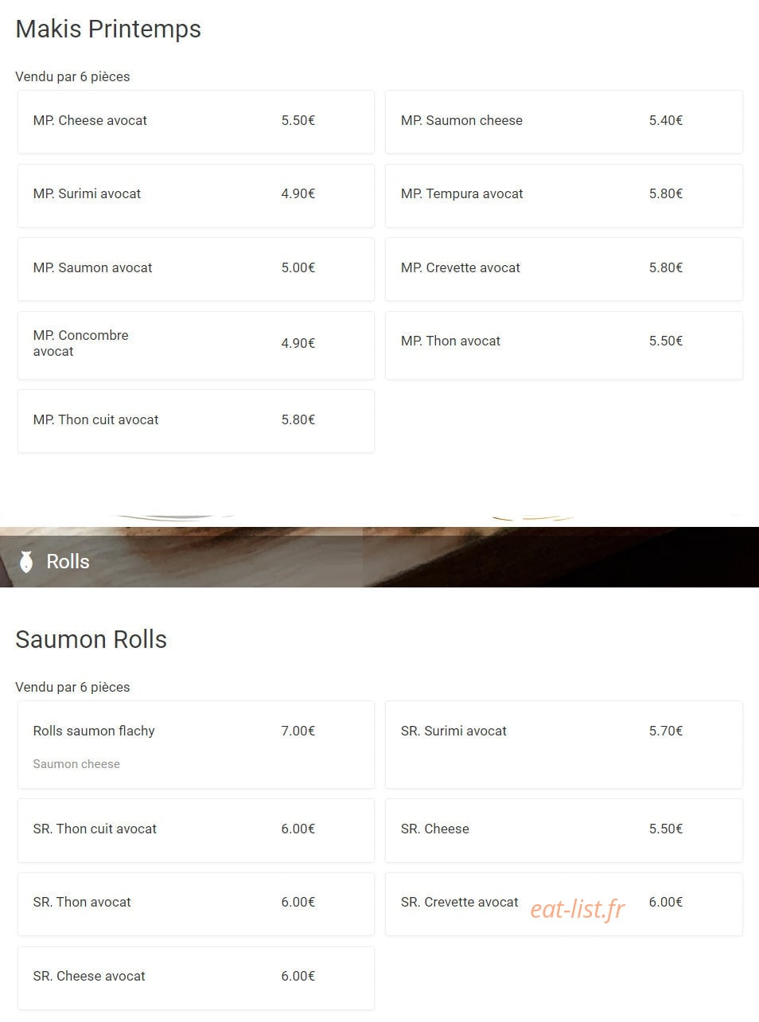Click the sushi icon beside Rolls
This screenshot has width=759, height=1022.
click(x=26, y=562)
